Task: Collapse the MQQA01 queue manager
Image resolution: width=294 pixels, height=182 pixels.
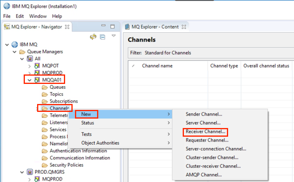Action: (30, 80)
